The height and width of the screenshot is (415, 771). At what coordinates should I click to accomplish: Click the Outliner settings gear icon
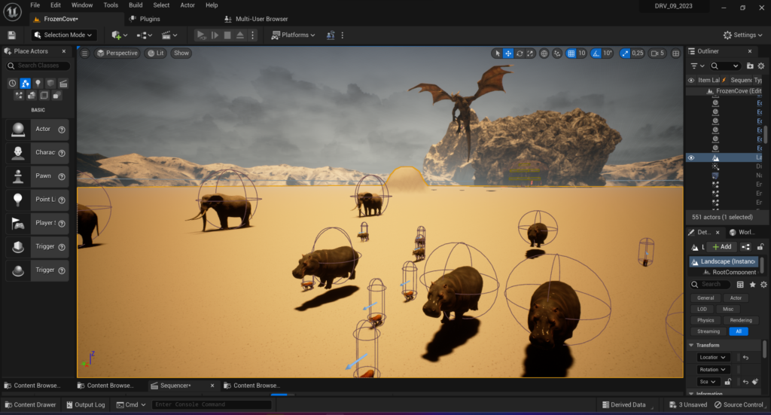coord(761,66)
